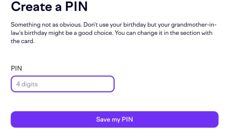
Task: Click the Save my PIN button text
Action: coord(115,120)
